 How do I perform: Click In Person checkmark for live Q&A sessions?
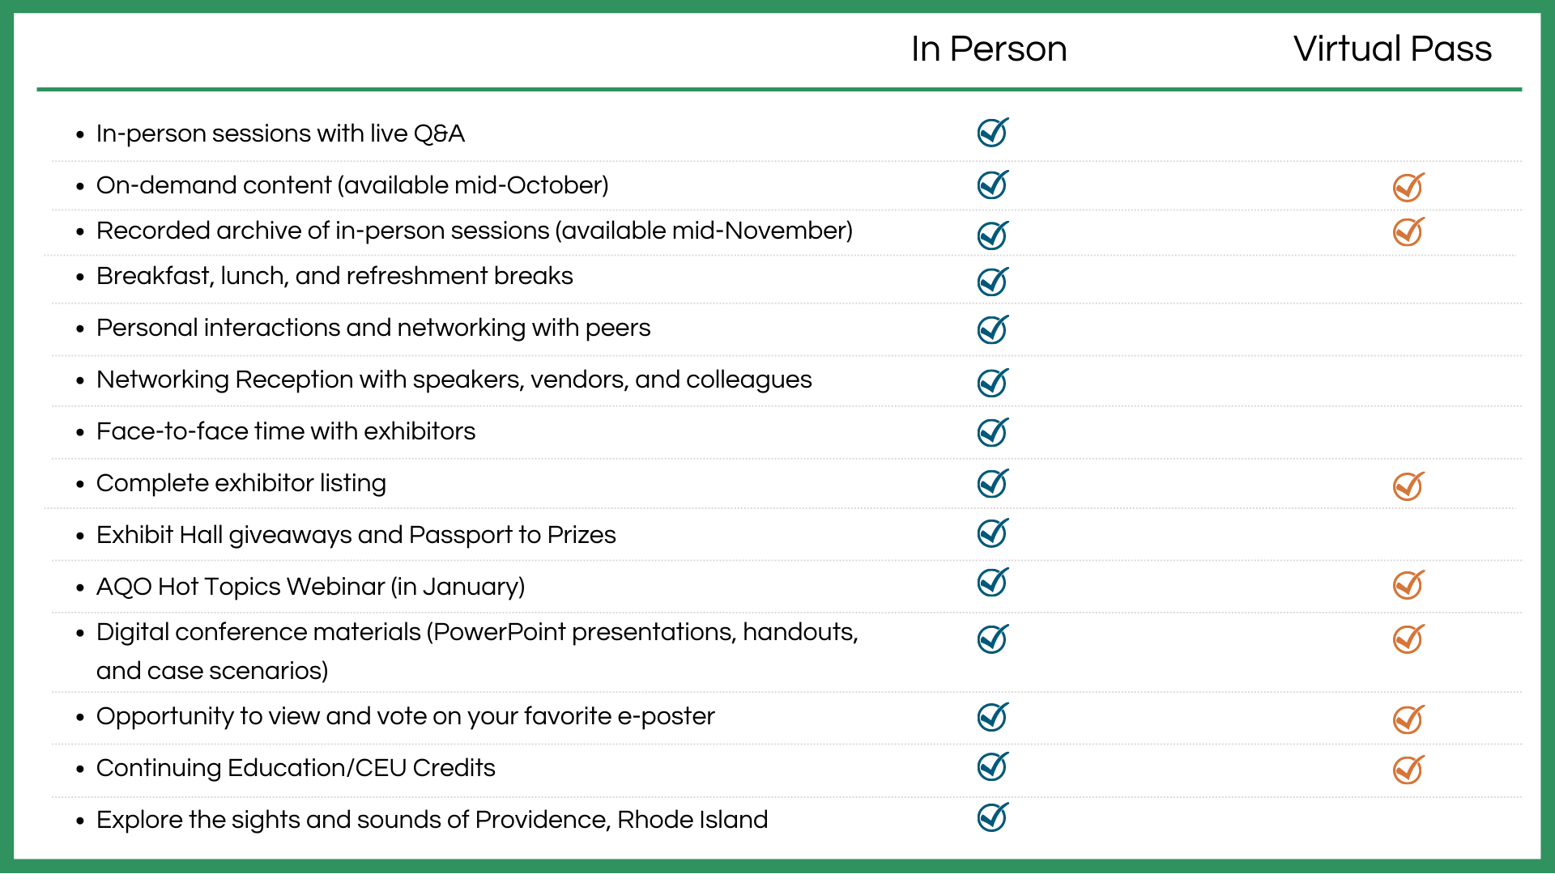pos(992,133)
